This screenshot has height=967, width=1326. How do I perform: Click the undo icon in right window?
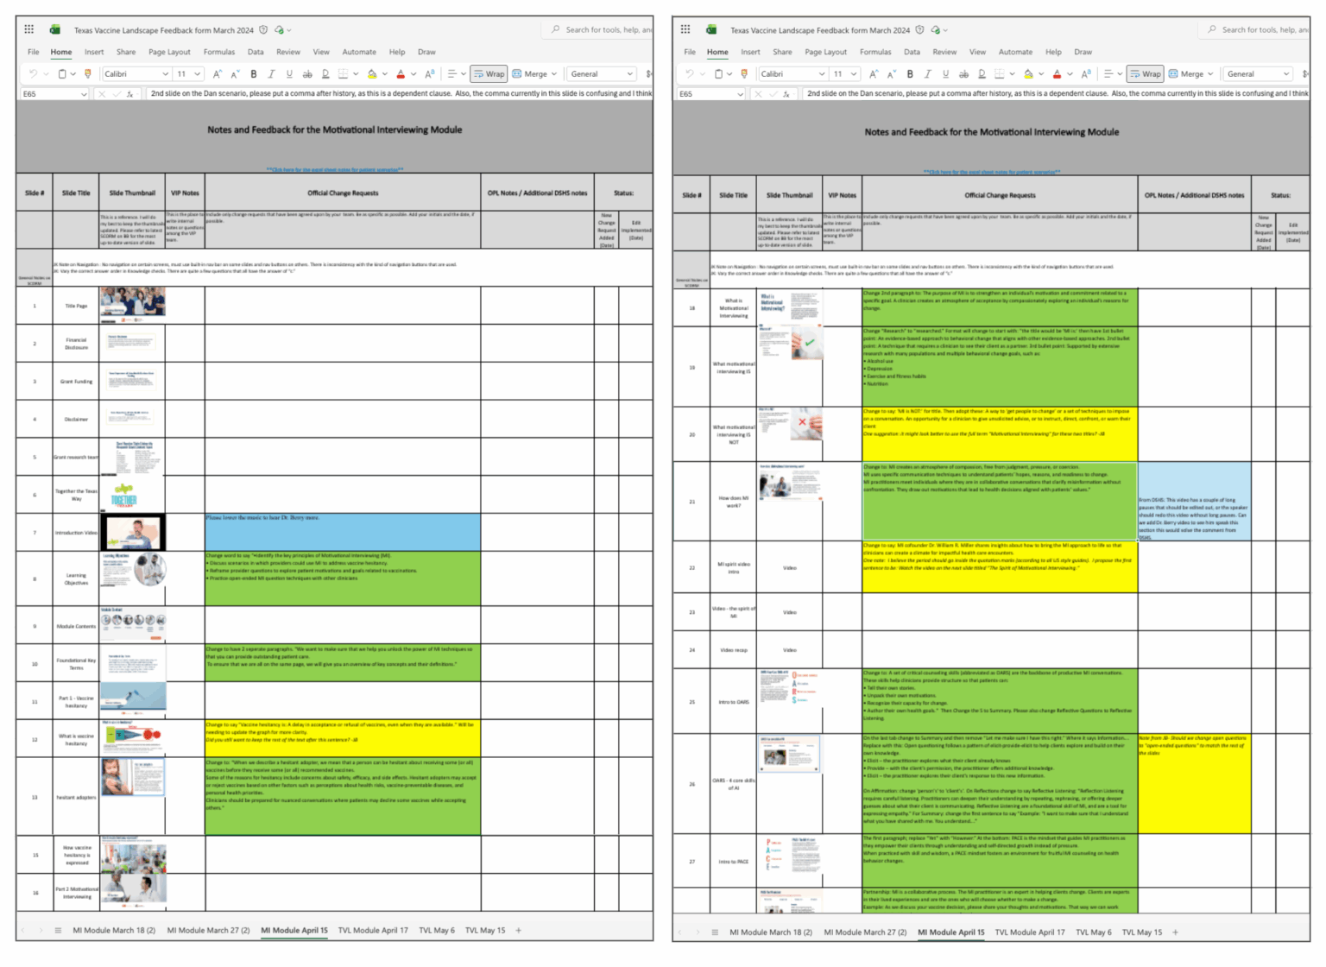click(x=689, y=74)
